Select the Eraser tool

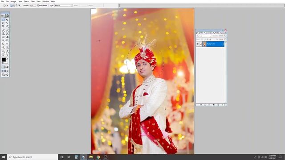3,37
